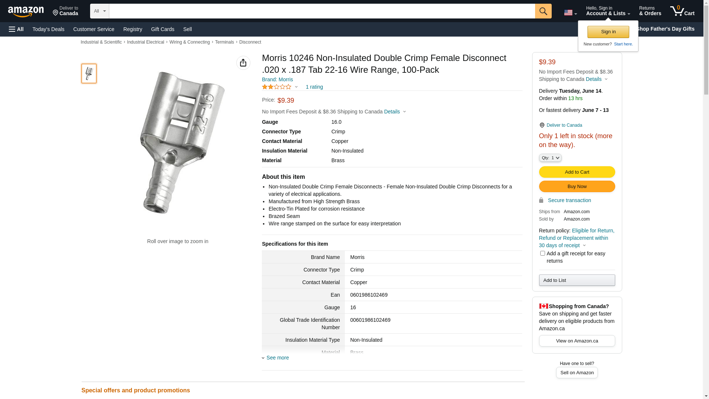
Task: Click the two-star rating icons
Action: click(277, 87)
